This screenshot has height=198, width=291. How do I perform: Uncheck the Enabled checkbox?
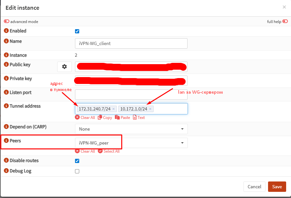[77, 31]
